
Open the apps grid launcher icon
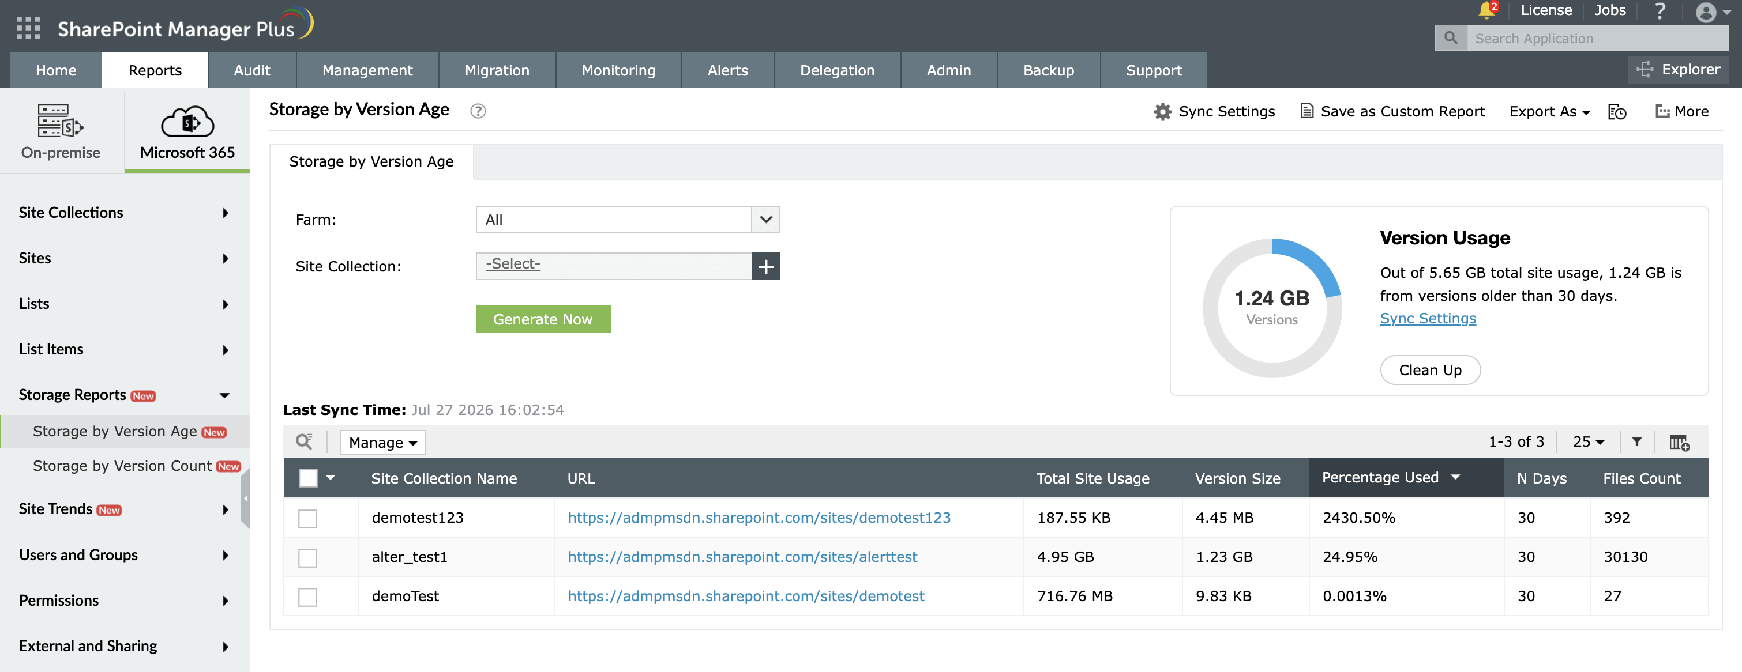[x=28, y=28]
